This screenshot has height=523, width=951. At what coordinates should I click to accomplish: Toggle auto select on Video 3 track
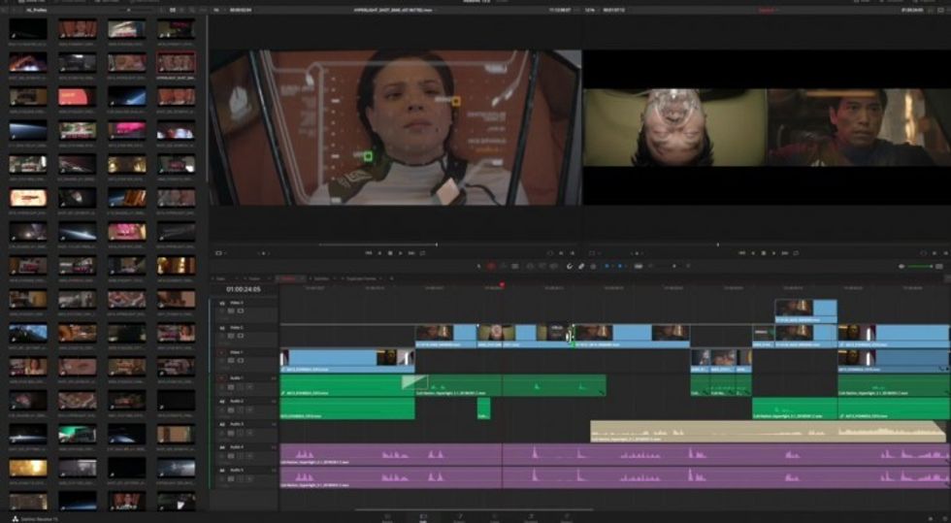click(x=231, y=311)
